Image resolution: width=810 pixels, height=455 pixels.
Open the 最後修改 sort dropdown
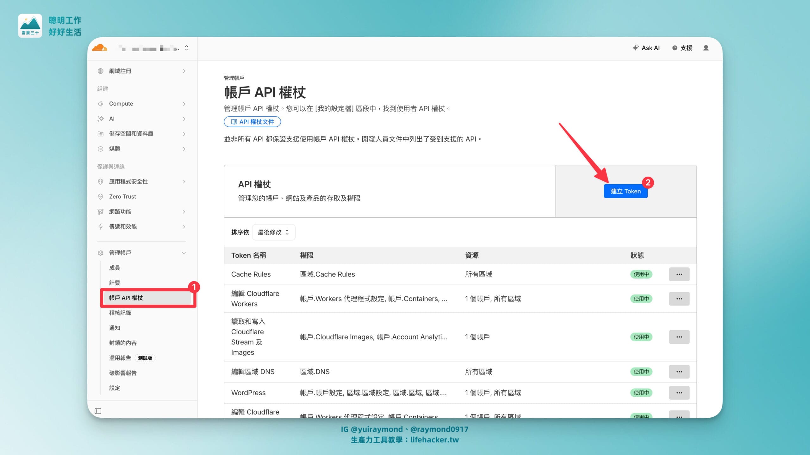coord(273,232)
